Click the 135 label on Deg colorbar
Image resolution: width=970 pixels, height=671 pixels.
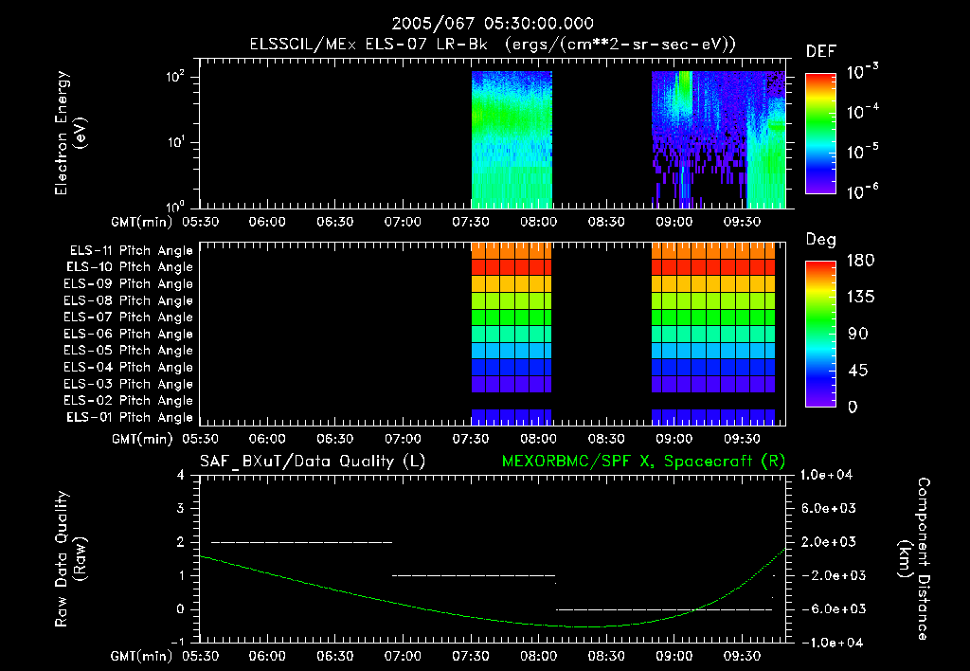(860, 298)
